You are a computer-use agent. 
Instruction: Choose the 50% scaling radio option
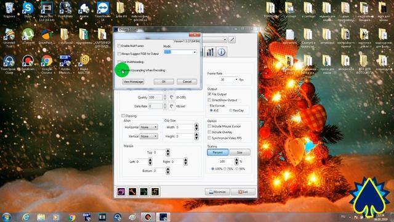click(237, 168)
